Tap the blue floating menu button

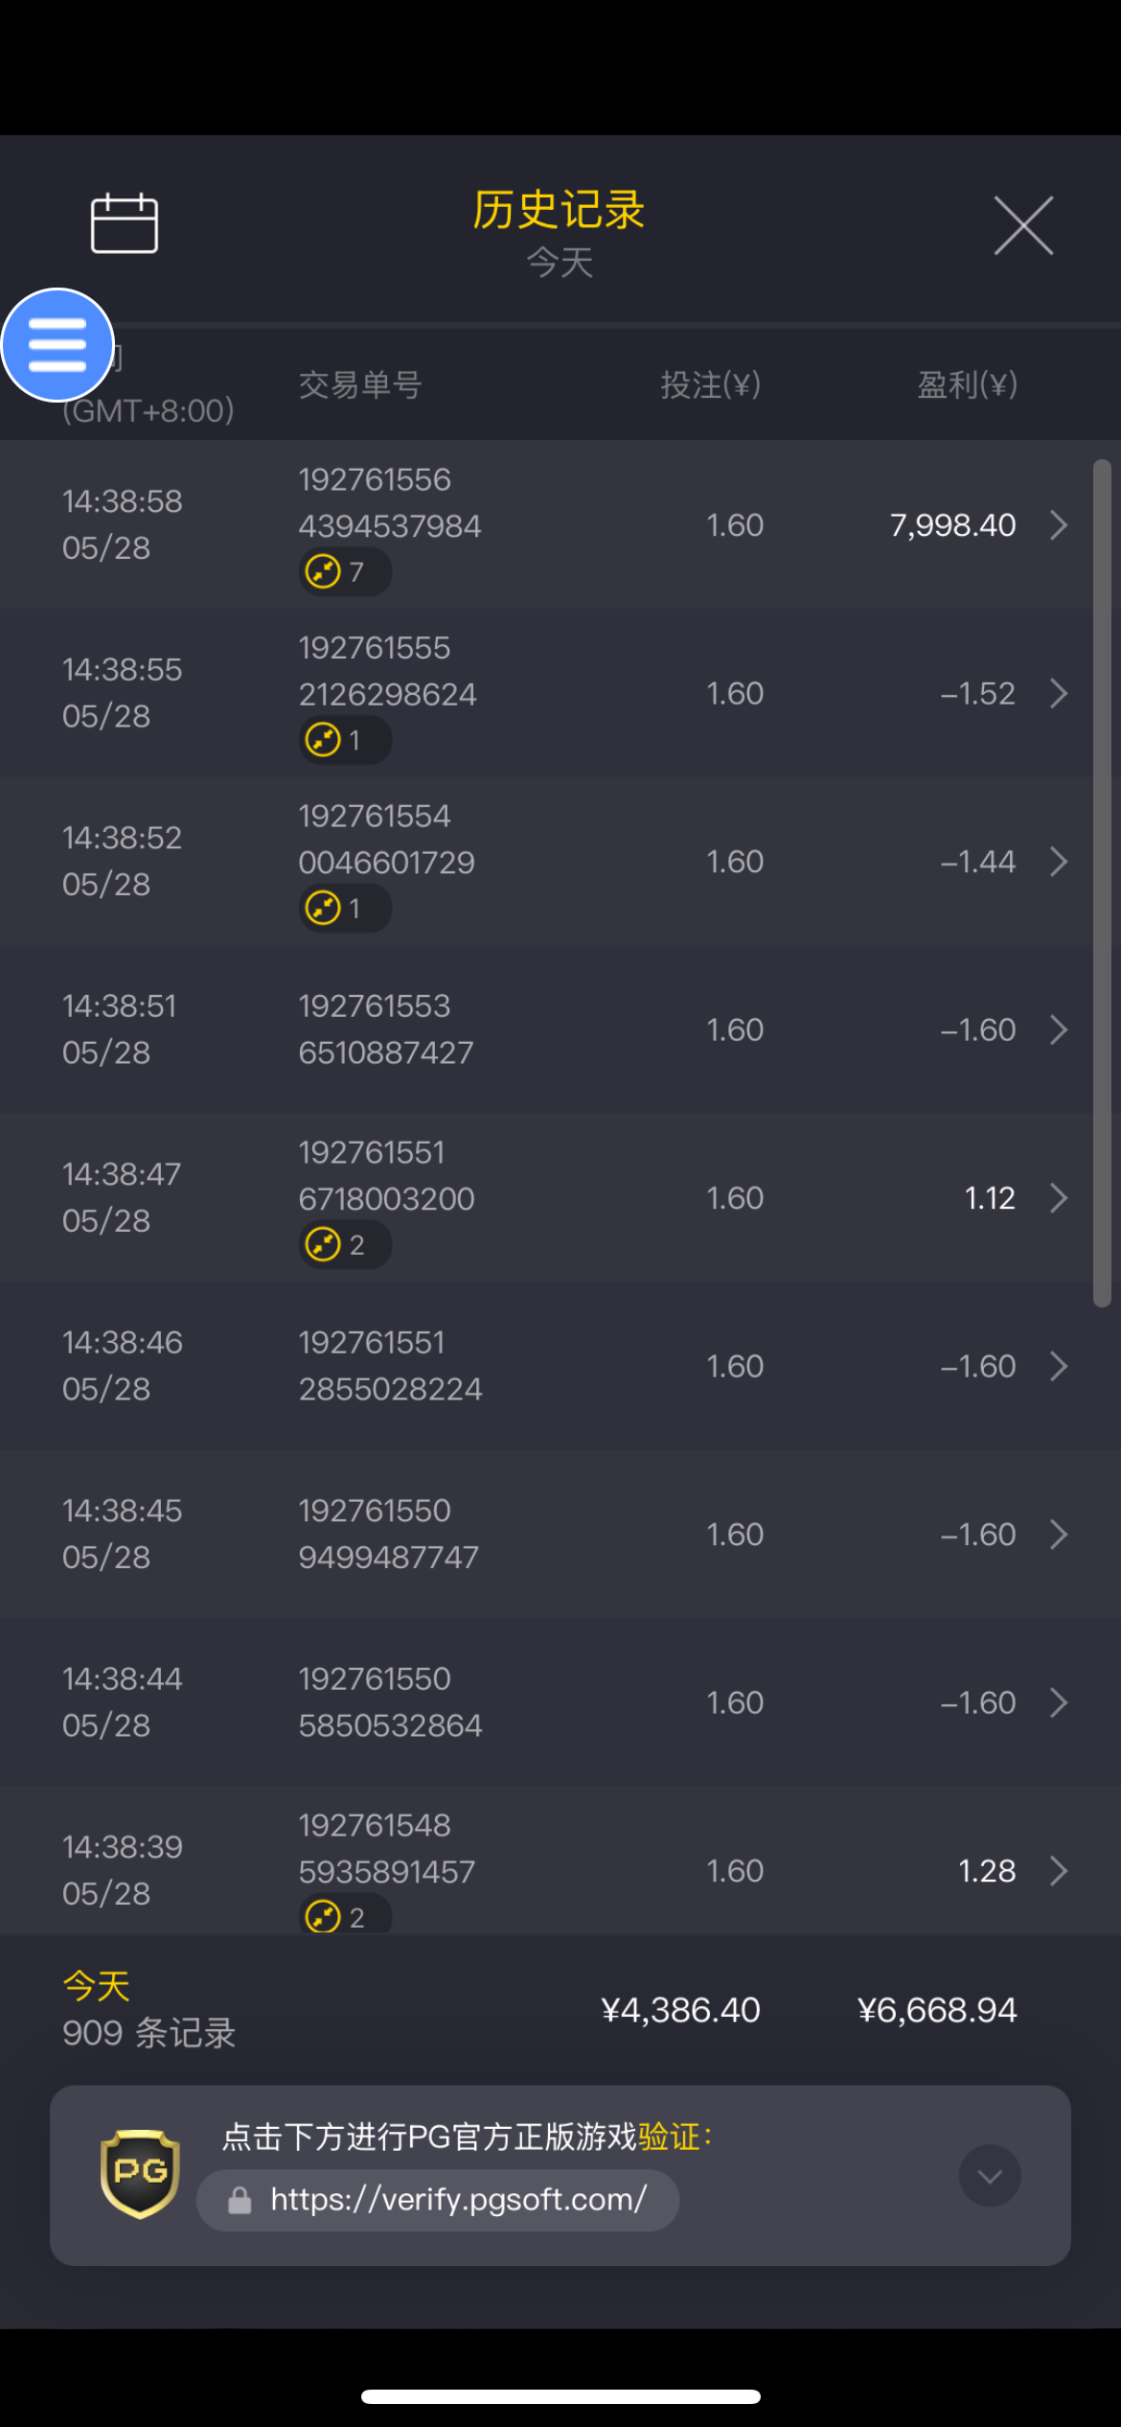coord(57,345)
